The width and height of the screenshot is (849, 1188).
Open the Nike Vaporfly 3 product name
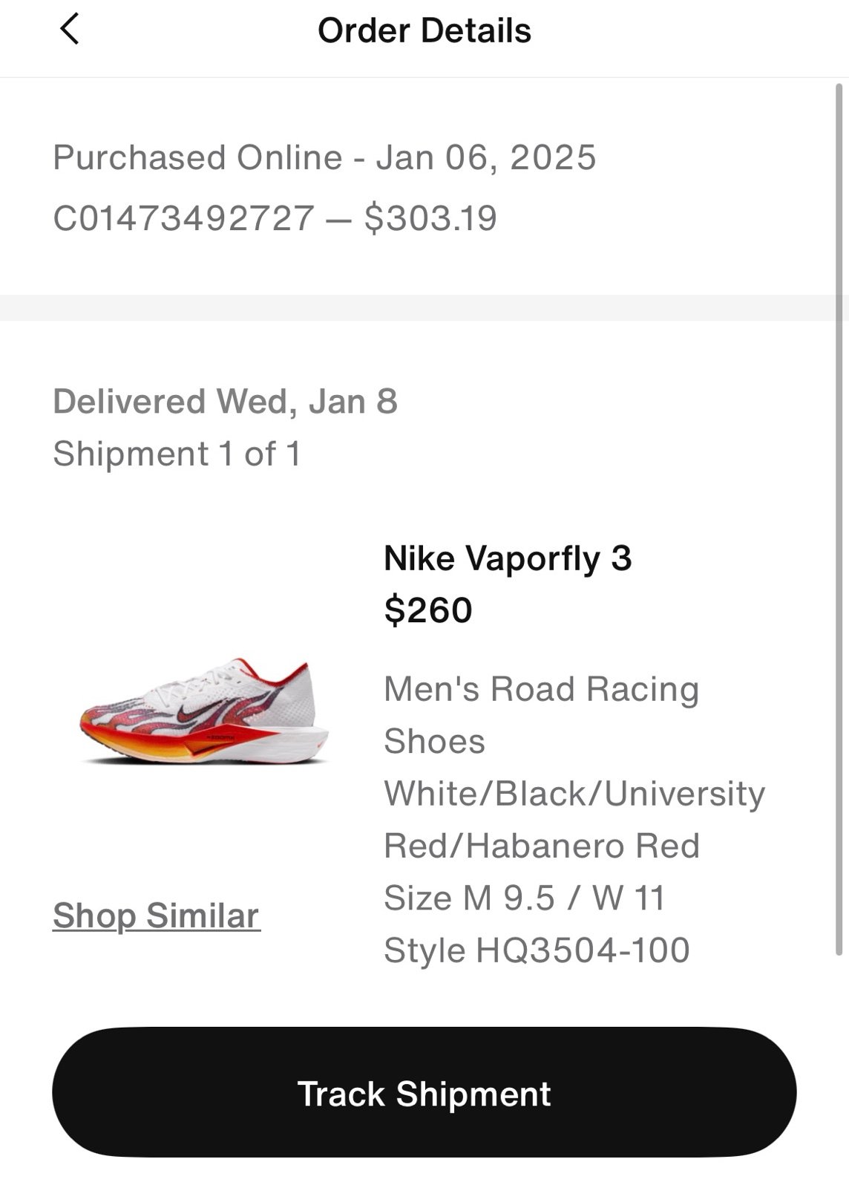[x=508, y=558]
